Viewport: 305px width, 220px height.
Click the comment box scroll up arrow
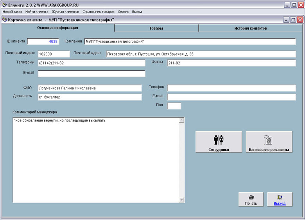click(x=181, y=120)
